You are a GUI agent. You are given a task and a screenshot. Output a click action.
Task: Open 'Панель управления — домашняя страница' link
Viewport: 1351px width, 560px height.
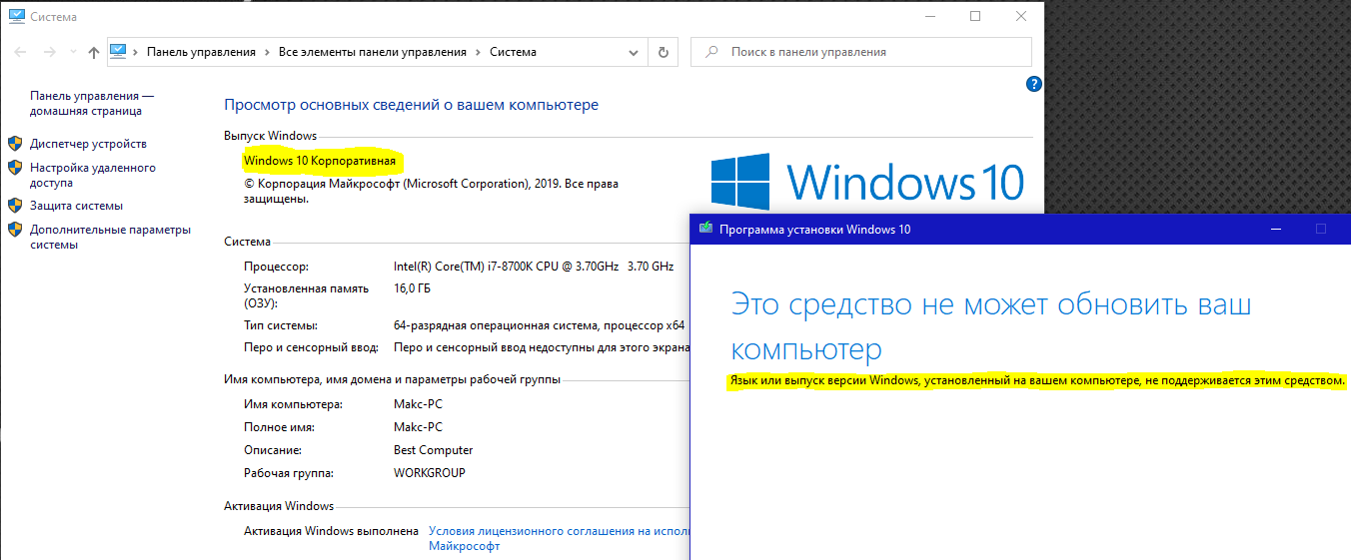click(92, 104)
